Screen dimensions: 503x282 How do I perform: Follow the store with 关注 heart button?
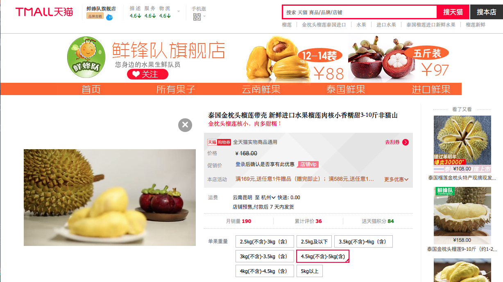(x=147, y=74)
